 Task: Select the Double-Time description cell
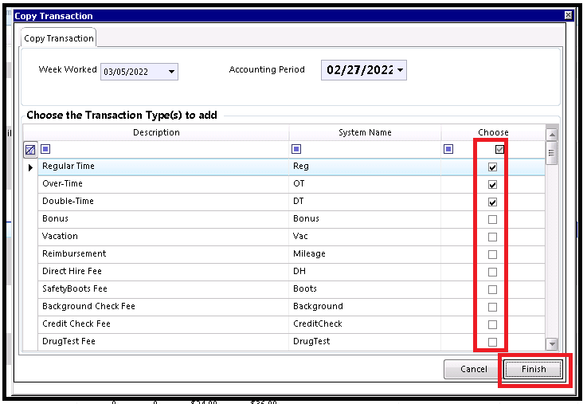(x=163, y=202)
